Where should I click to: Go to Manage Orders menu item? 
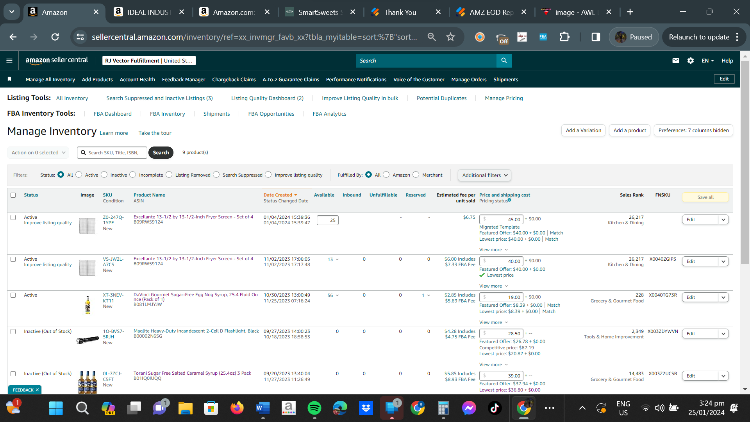(469, 79)
